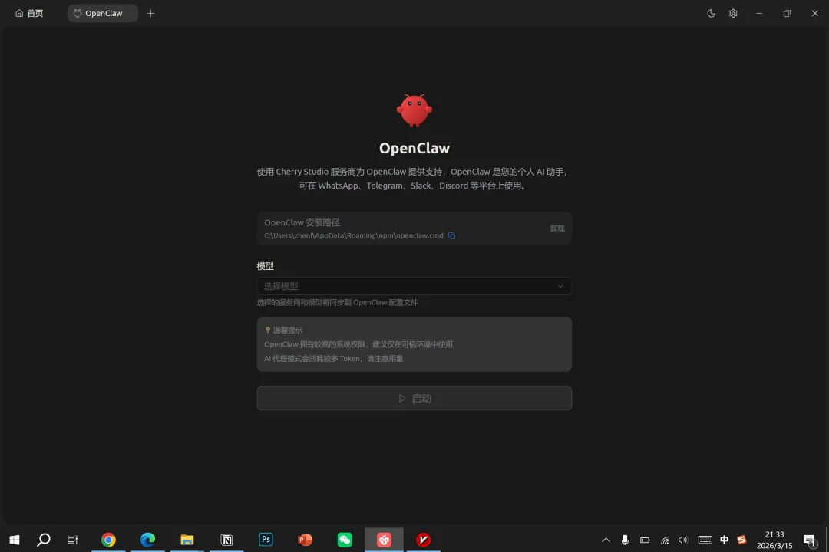Select the OpenClaw tab
Screen dimensions: 829x552
click(103, 13)
